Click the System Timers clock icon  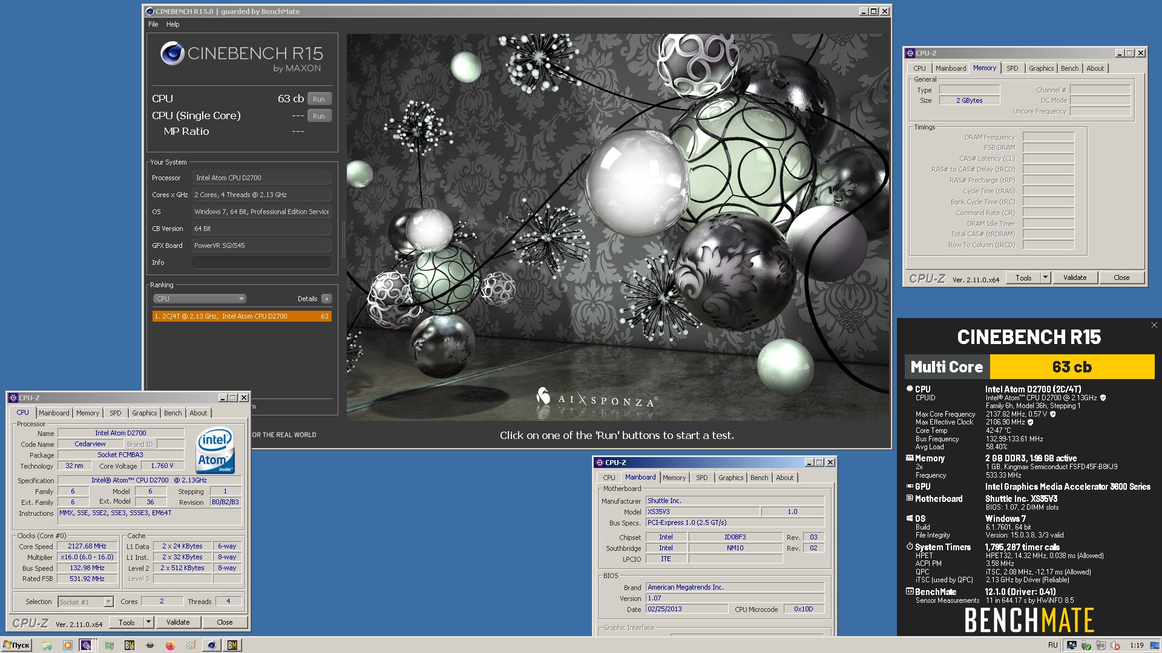(x=909, y=547)
